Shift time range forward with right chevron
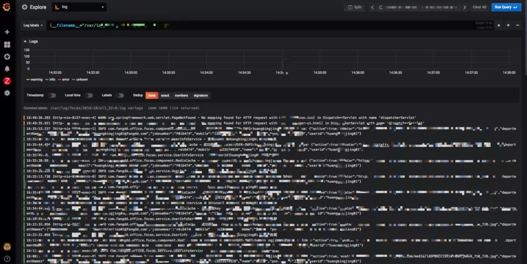Viewport: 527px width, 264px height. [x=465, y=7]
